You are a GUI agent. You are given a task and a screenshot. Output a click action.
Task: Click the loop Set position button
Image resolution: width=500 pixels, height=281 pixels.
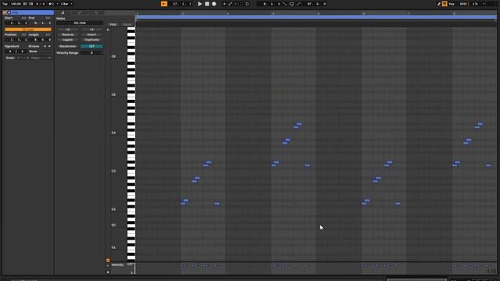23,34
